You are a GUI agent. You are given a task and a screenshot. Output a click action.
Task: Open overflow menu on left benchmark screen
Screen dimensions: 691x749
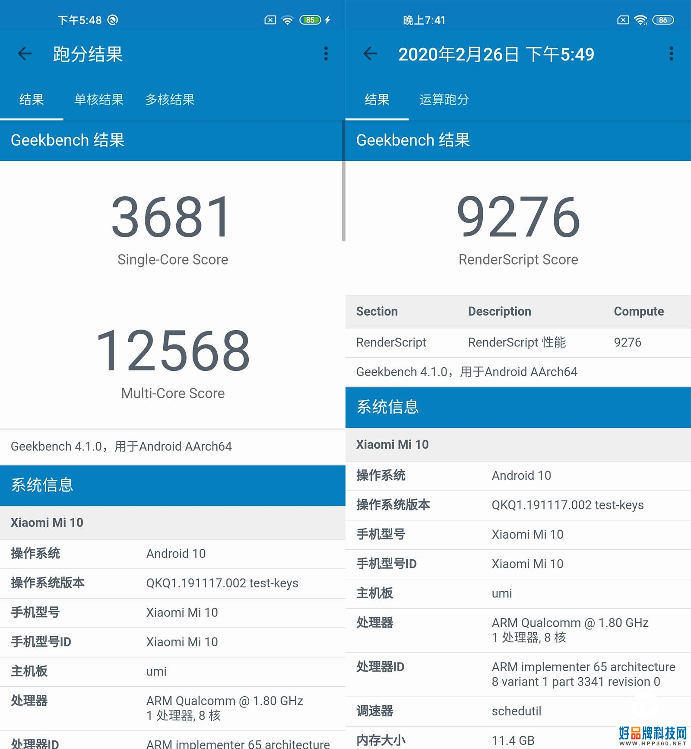pyautogui.click(x=326, y=54)
